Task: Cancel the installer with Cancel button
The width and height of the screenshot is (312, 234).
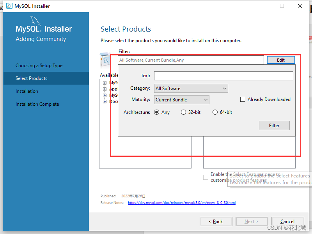Action: click(287, 222)
